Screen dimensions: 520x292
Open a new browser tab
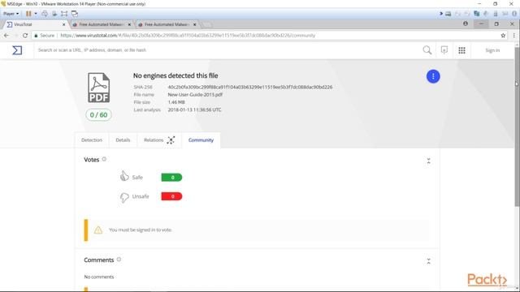click(x=207, y=25)
